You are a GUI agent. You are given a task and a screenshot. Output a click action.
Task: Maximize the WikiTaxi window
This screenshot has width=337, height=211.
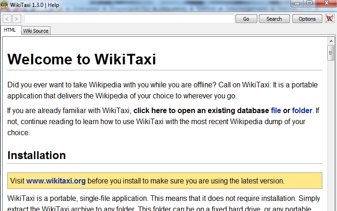pyautogui.click(x=309, y=3)
